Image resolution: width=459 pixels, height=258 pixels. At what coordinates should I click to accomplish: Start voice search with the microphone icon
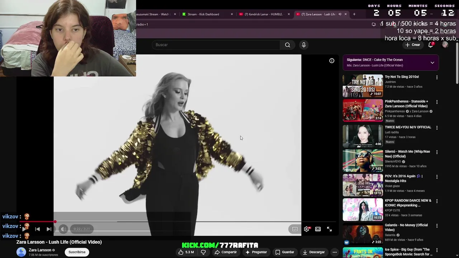304,45
